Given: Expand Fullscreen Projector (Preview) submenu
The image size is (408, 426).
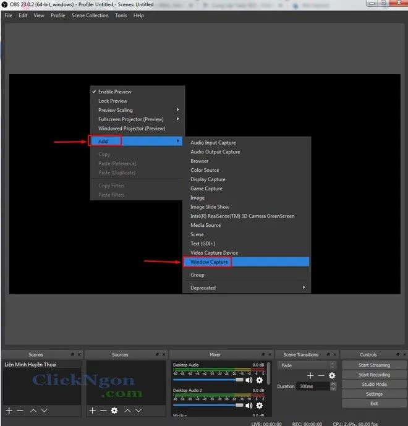Looking at the screenshot, I should (x=137, y=119).
